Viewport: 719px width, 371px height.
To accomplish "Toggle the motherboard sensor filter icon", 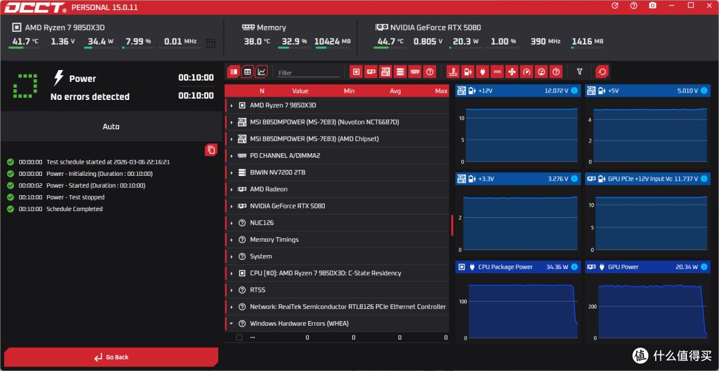I will (385, 71).
